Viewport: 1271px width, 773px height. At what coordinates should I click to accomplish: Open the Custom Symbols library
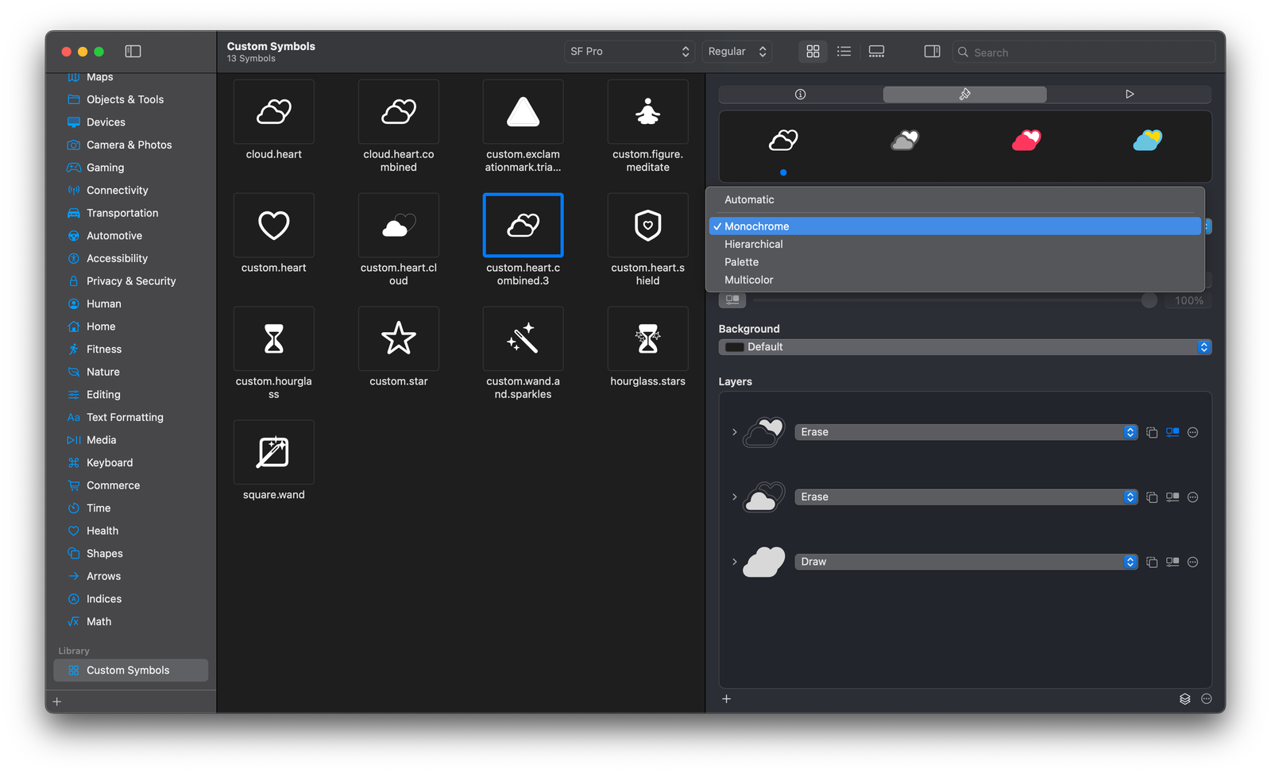pos(127,670)
